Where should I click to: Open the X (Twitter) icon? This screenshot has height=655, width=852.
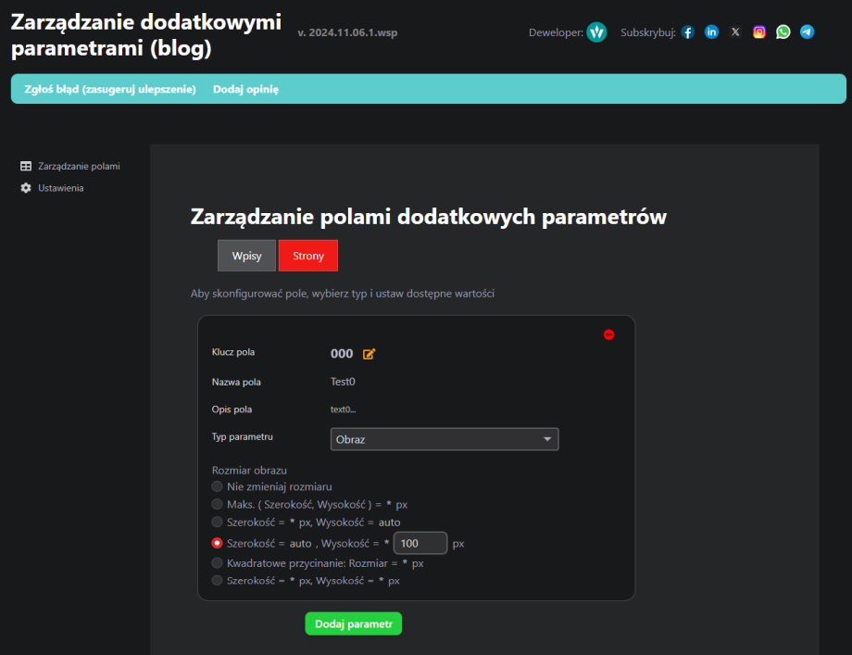coord(735,32)
